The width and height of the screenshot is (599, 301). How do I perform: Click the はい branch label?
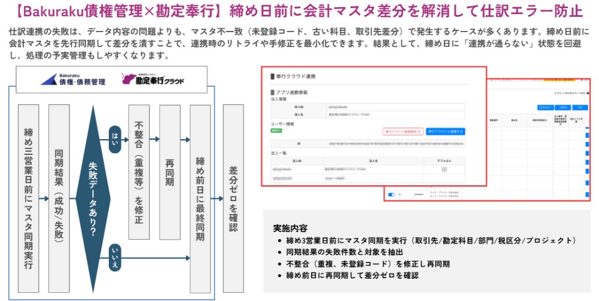pyautogui.click(x=115, y=140)
